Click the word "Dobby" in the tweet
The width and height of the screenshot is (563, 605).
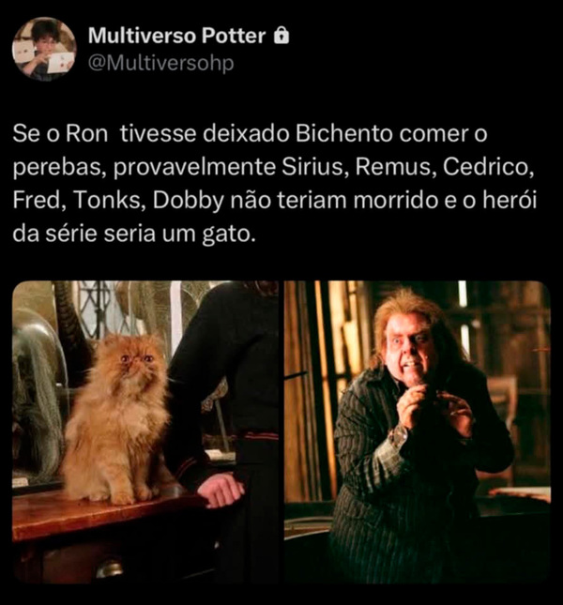188,201
